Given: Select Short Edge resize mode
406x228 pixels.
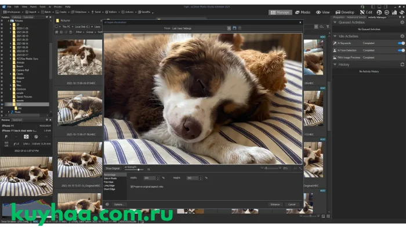Looking at the screenshot, I should tap(109, 189).
